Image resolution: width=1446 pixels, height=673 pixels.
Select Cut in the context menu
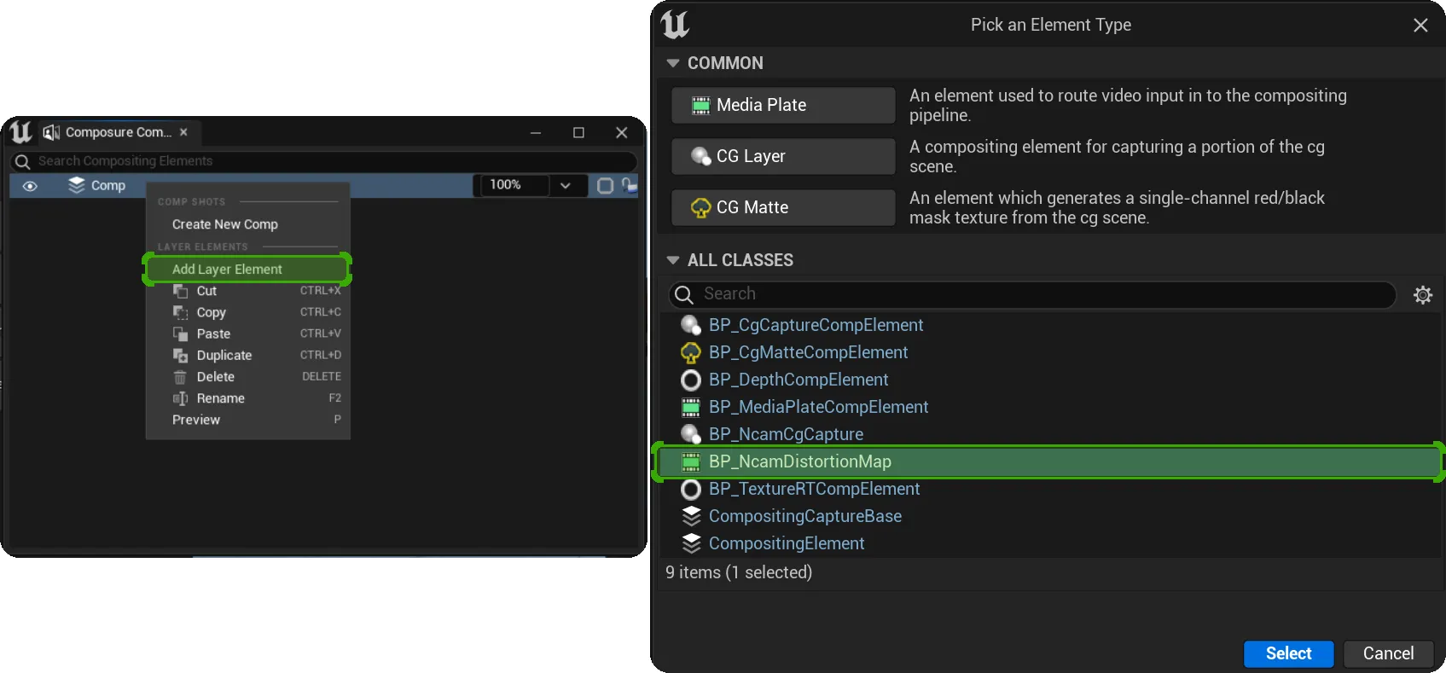(247, 291)
